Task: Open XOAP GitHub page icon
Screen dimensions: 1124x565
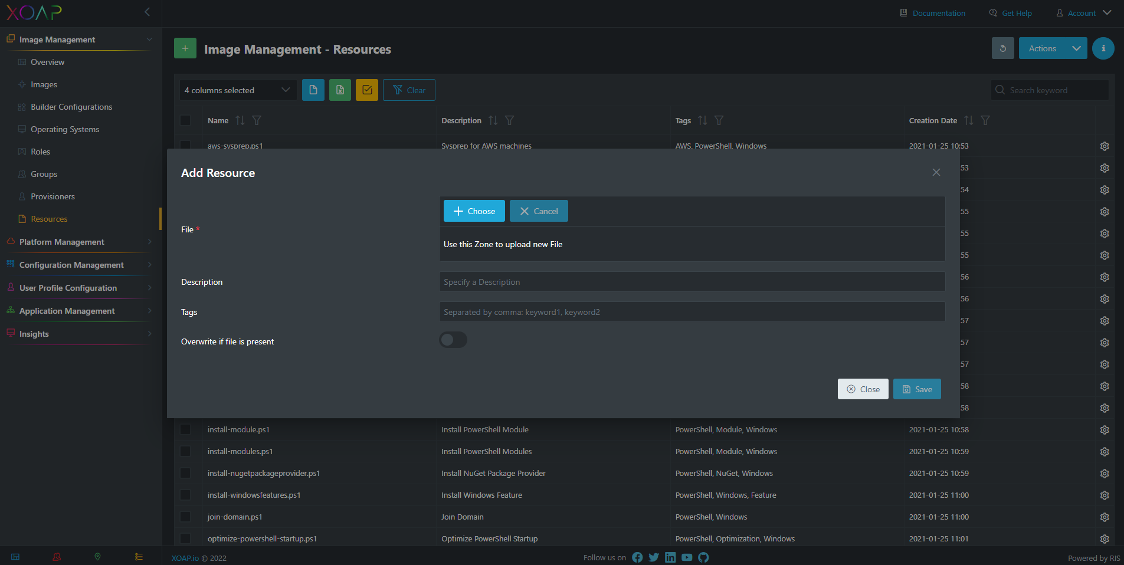Action: (703, 557)
